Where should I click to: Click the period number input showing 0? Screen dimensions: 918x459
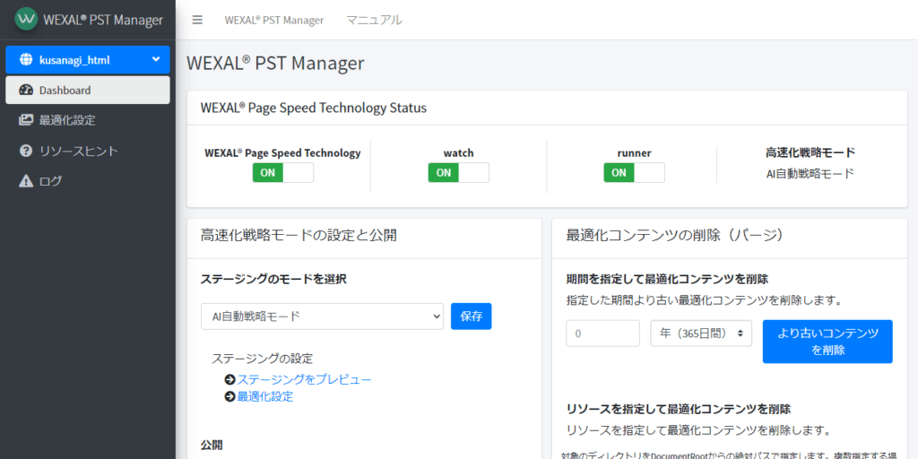pos(603,333)
